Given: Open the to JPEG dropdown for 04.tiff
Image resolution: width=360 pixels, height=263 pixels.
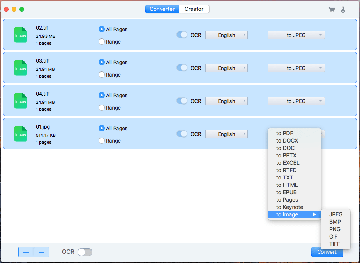Looking at the screenshot, I should [296, 101].
